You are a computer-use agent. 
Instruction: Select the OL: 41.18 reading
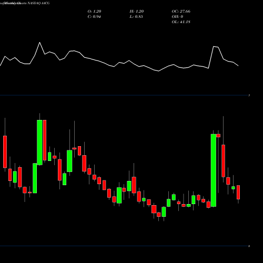181,22
